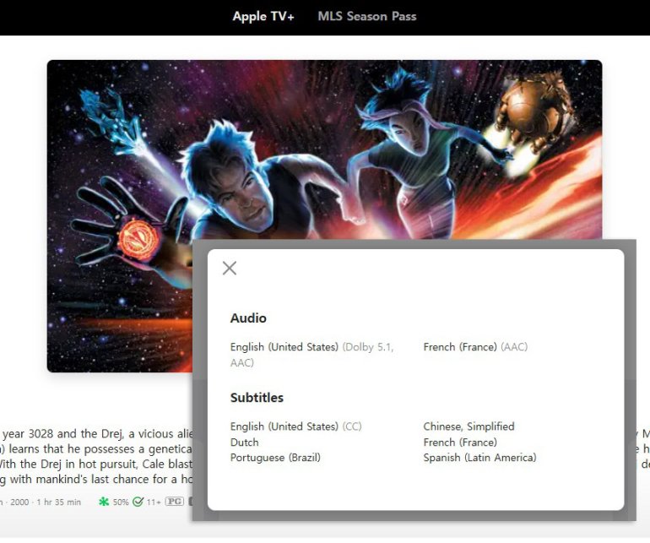
Task: Click the PG rating badge
Action: (x=175, y=501)
